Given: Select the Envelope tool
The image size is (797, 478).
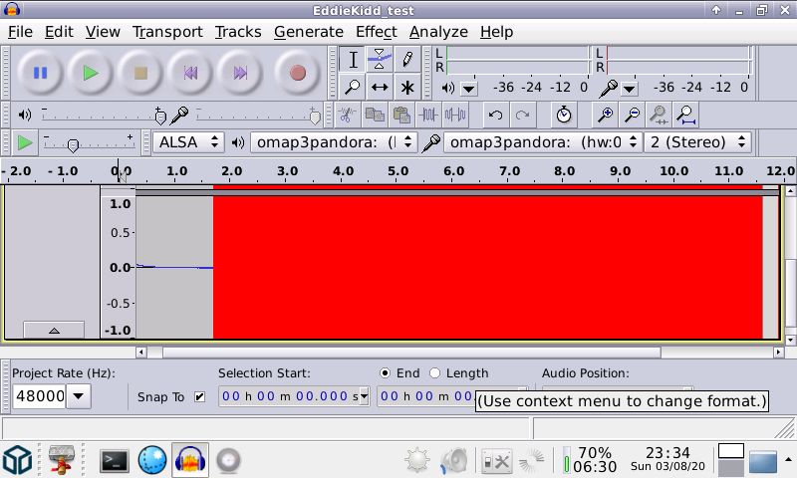Looking at the screenshot, I should click(380, 60).
